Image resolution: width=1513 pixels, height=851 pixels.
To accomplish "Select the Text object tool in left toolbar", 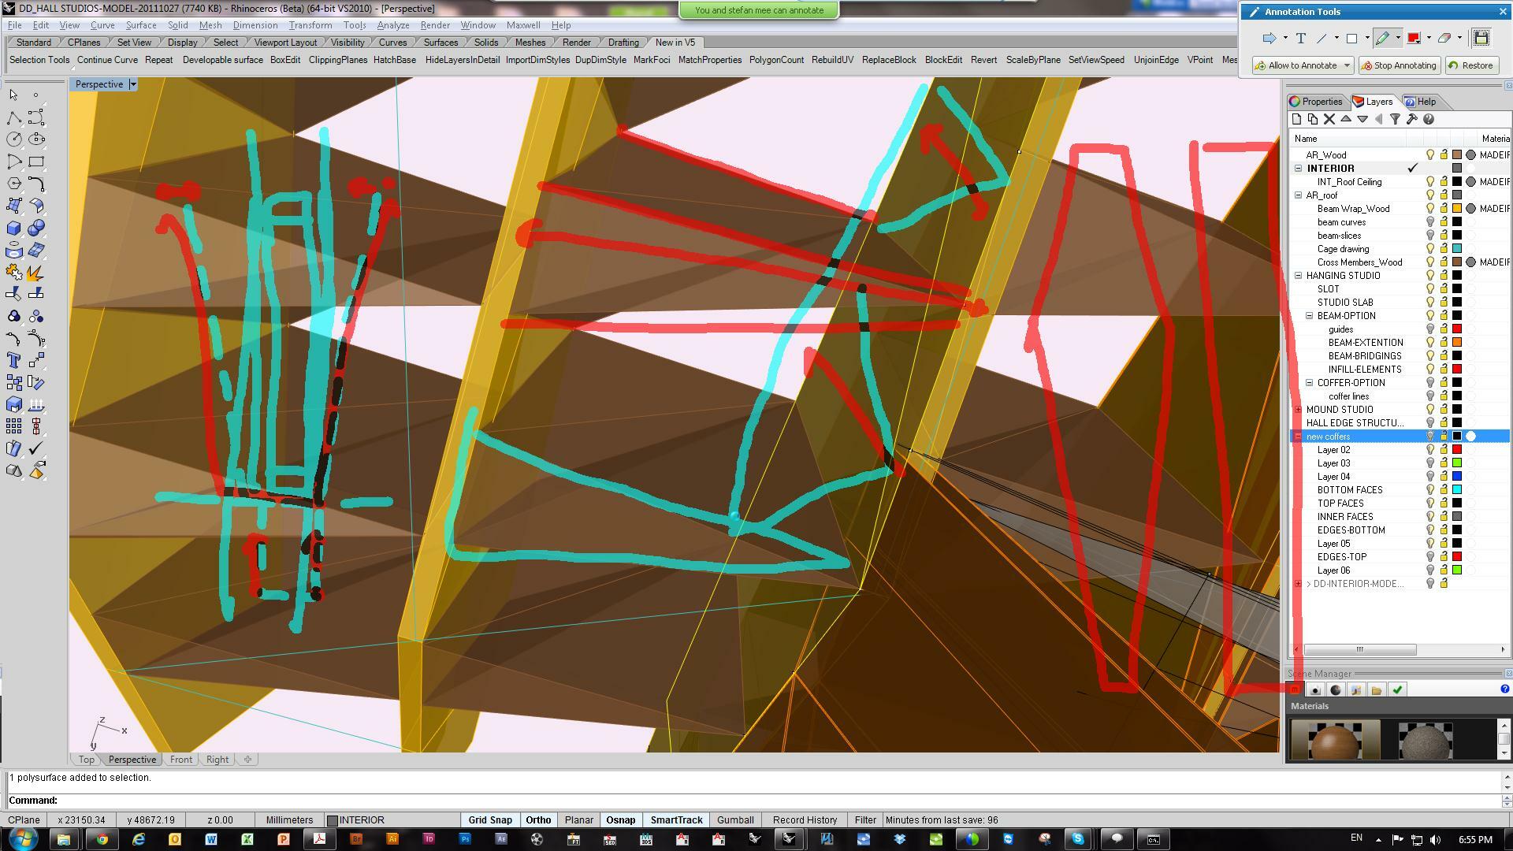I will point(14,360).
